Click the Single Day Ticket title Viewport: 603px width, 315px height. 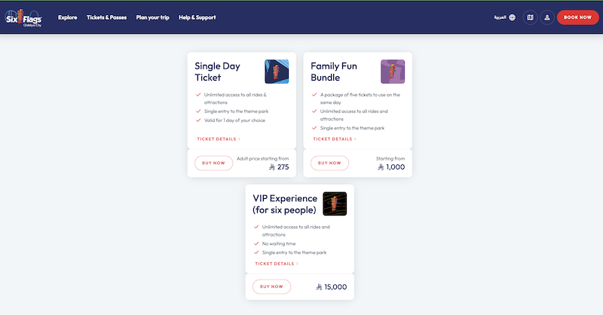219,72
